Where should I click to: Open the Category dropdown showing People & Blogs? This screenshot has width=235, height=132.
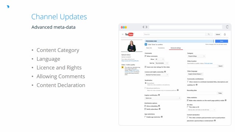point(196,56)
